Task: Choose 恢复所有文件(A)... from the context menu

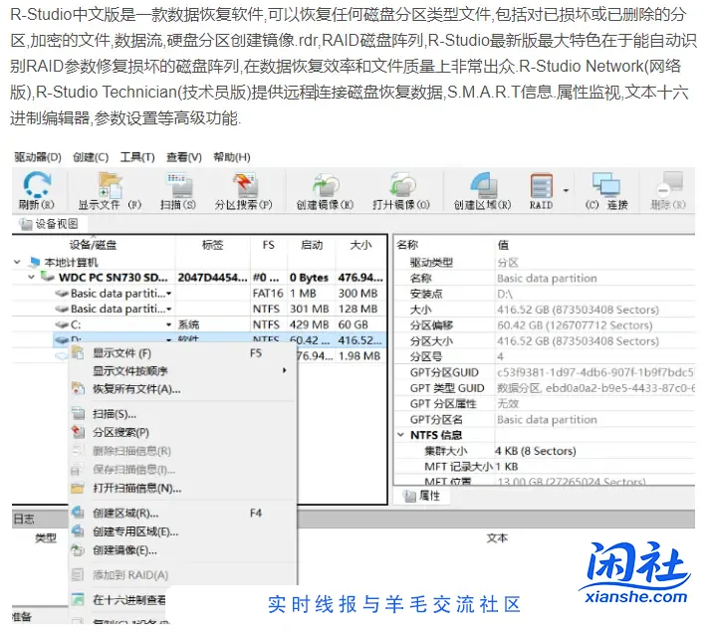Action: coord(136,389)
